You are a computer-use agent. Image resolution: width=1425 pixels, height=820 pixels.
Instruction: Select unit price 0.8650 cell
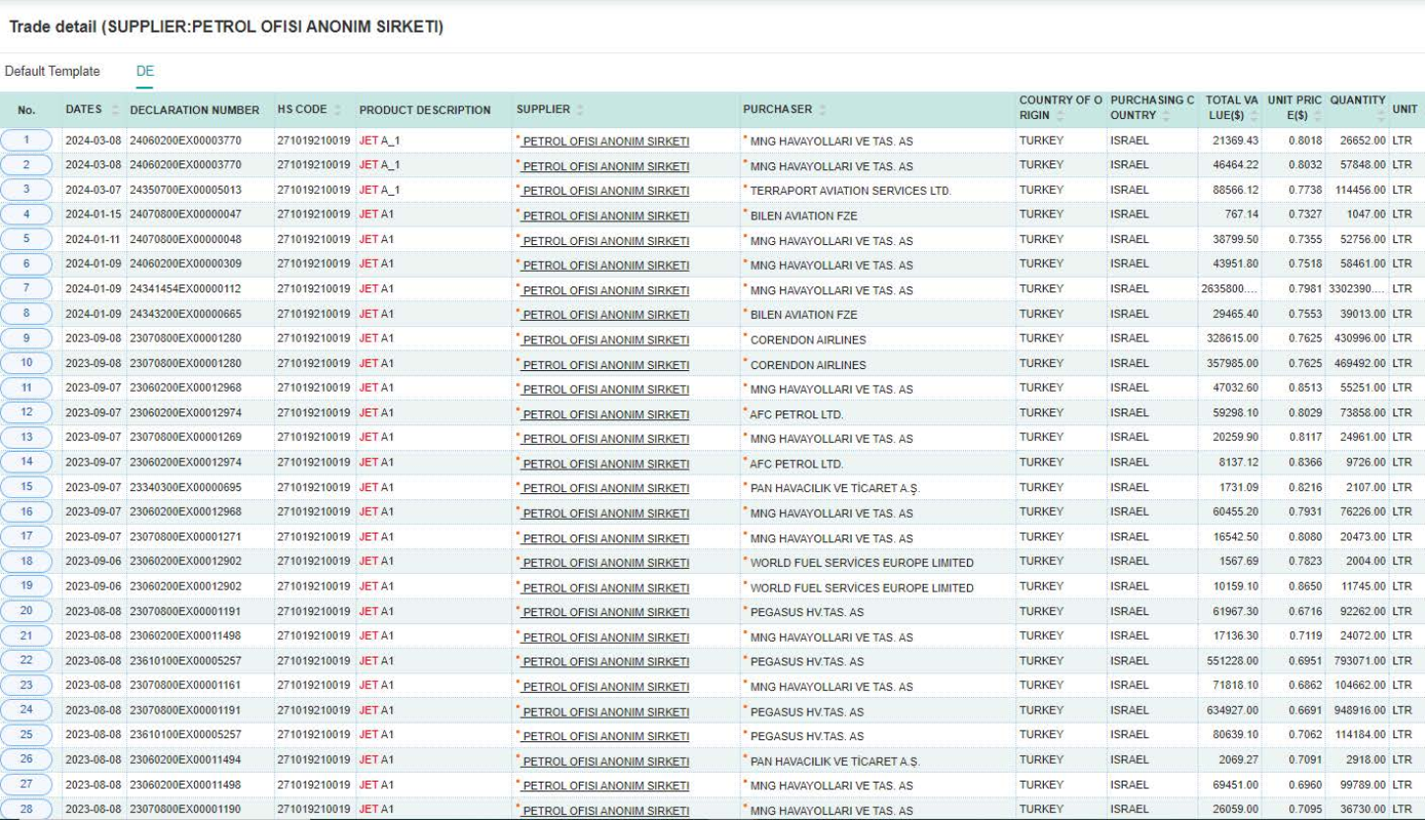(x=1306, y=586)
